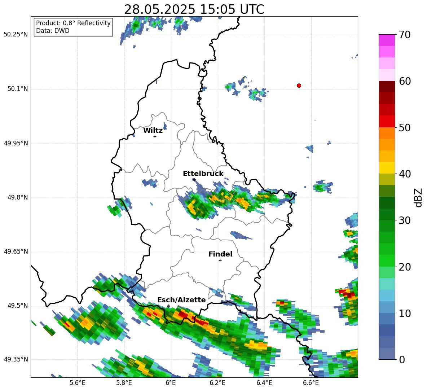Click the Esch/Alzette label text
Image resolution: width=427 pixels, height=390 pixels.
[x=181, y=300]
